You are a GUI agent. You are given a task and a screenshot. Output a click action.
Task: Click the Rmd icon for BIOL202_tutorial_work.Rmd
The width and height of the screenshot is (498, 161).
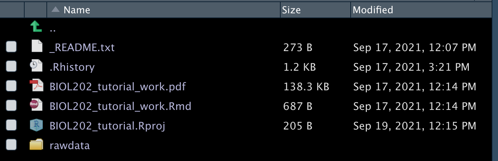(36, 105)
